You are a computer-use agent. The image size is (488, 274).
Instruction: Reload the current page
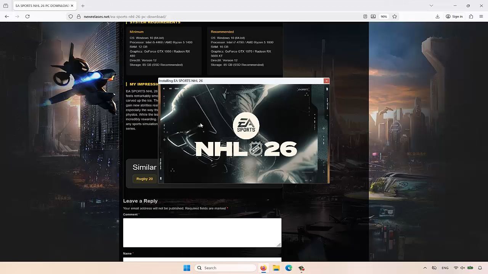pos(27,16)
